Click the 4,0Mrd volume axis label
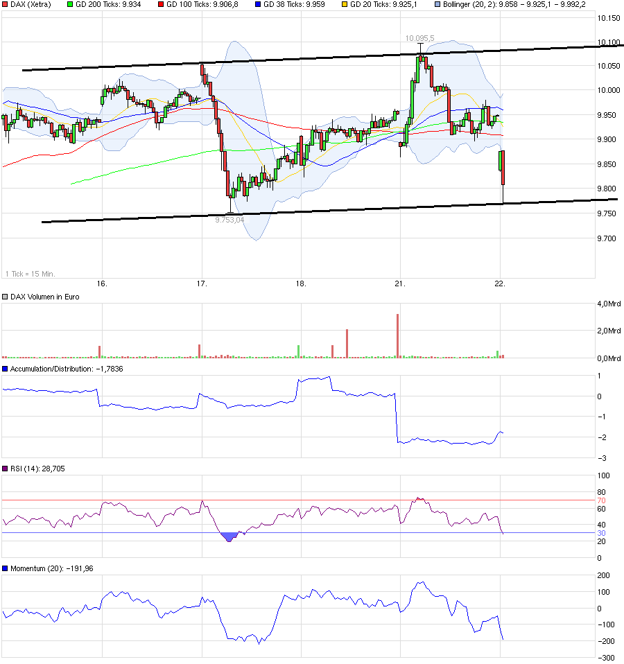624x664 pixels. click(609, 304)
